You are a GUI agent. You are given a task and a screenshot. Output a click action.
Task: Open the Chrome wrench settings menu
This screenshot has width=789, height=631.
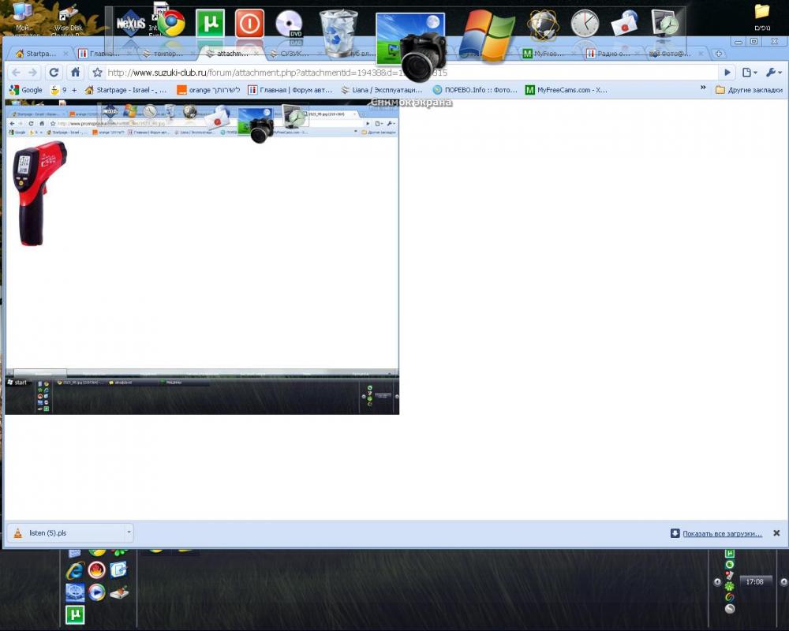click(x=773, y=73)
